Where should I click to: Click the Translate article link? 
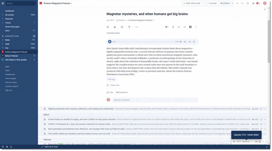[x=113, y=33]
